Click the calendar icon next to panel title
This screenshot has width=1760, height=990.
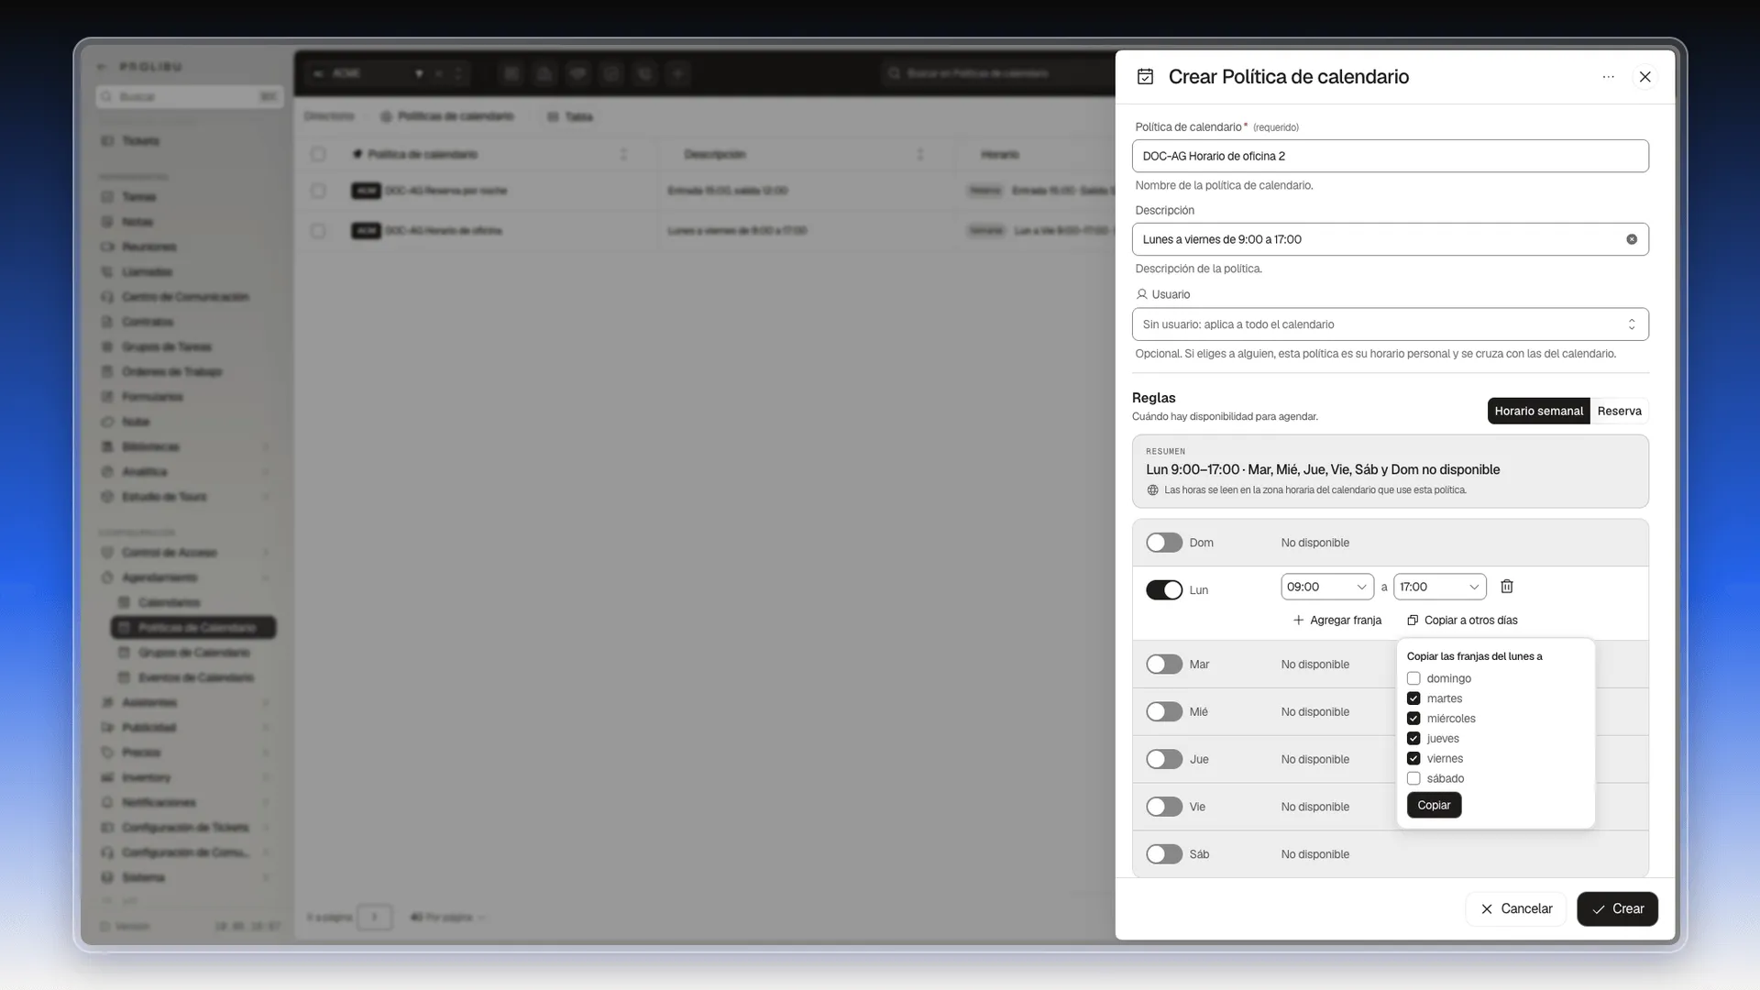click(1145, 77)
